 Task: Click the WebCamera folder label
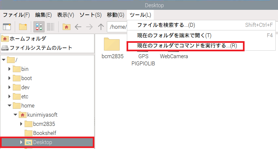[x=174, y=57]
